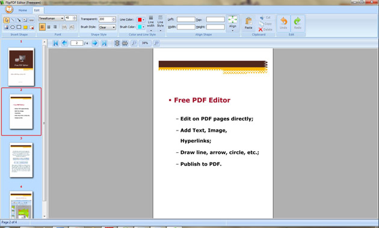Select the text box insert tool
379x228 pixels.
coord(25,20)
